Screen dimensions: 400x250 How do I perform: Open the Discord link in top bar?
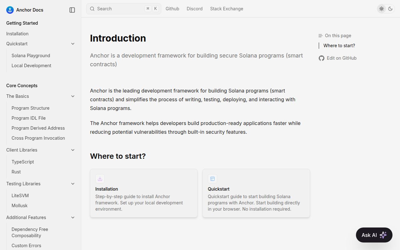(x=195, y=9)
